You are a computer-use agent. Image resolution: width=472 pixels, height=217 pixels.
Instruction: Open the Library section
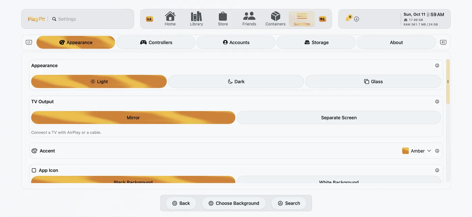196,19
